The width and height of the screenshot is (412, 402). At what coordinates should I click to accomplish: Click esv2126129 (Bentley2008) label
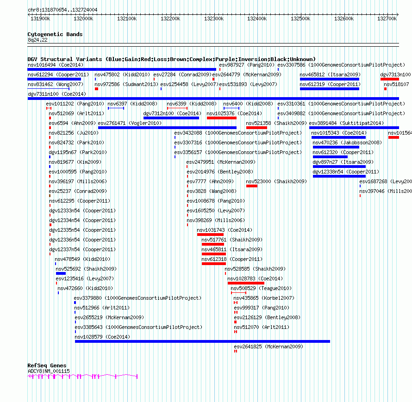click(267, 317)
